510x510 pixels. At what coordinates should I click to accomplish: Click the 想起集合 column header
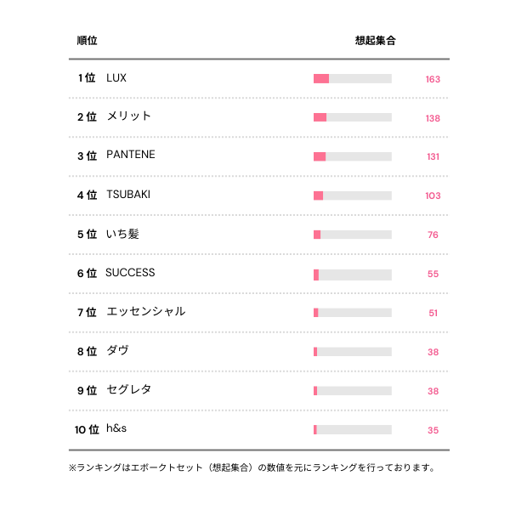(375, 40)
